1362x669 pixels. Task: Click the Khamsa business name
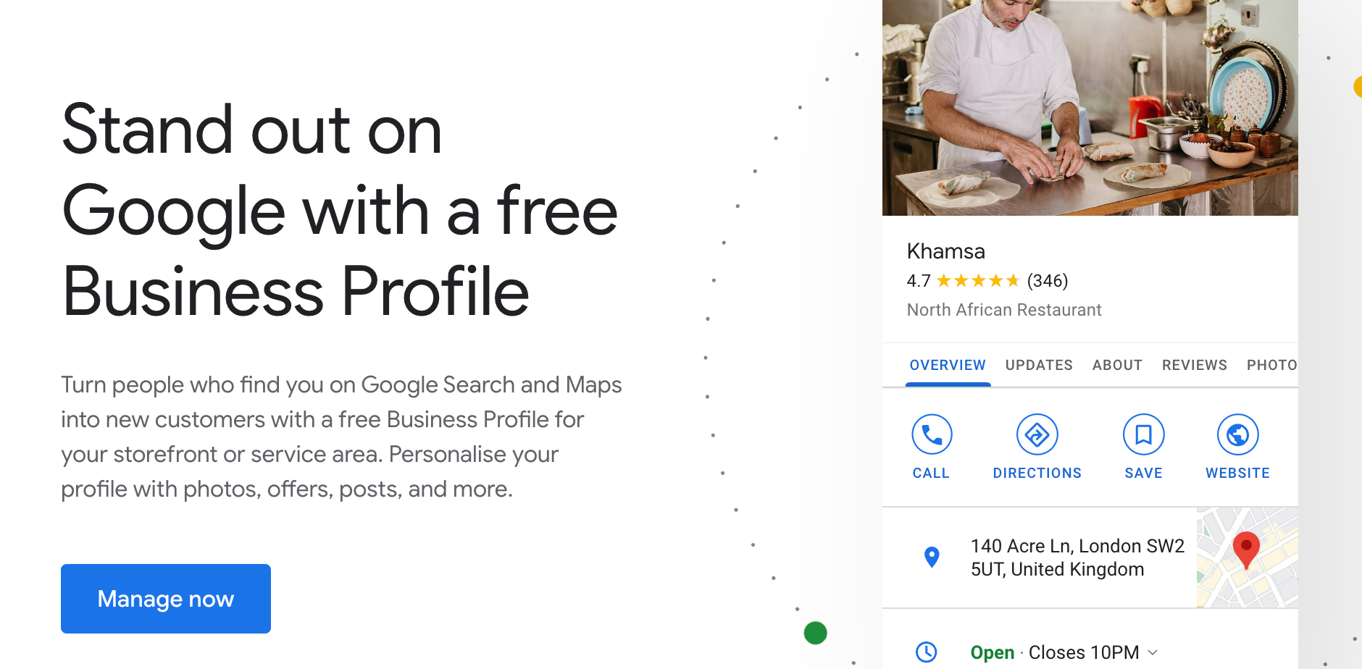(x=946, y=251)
